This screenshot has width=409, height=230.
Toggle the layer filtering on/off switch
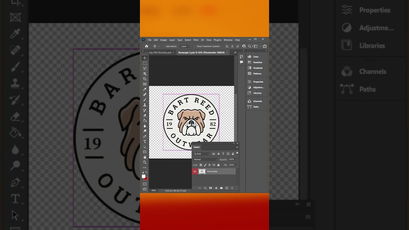[237, 153]
